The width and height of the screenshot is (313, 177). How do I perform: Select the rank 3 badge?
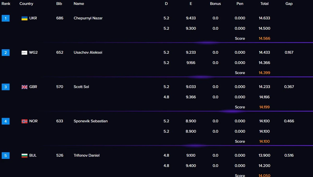pyautogui.click(x=5, y=87)
